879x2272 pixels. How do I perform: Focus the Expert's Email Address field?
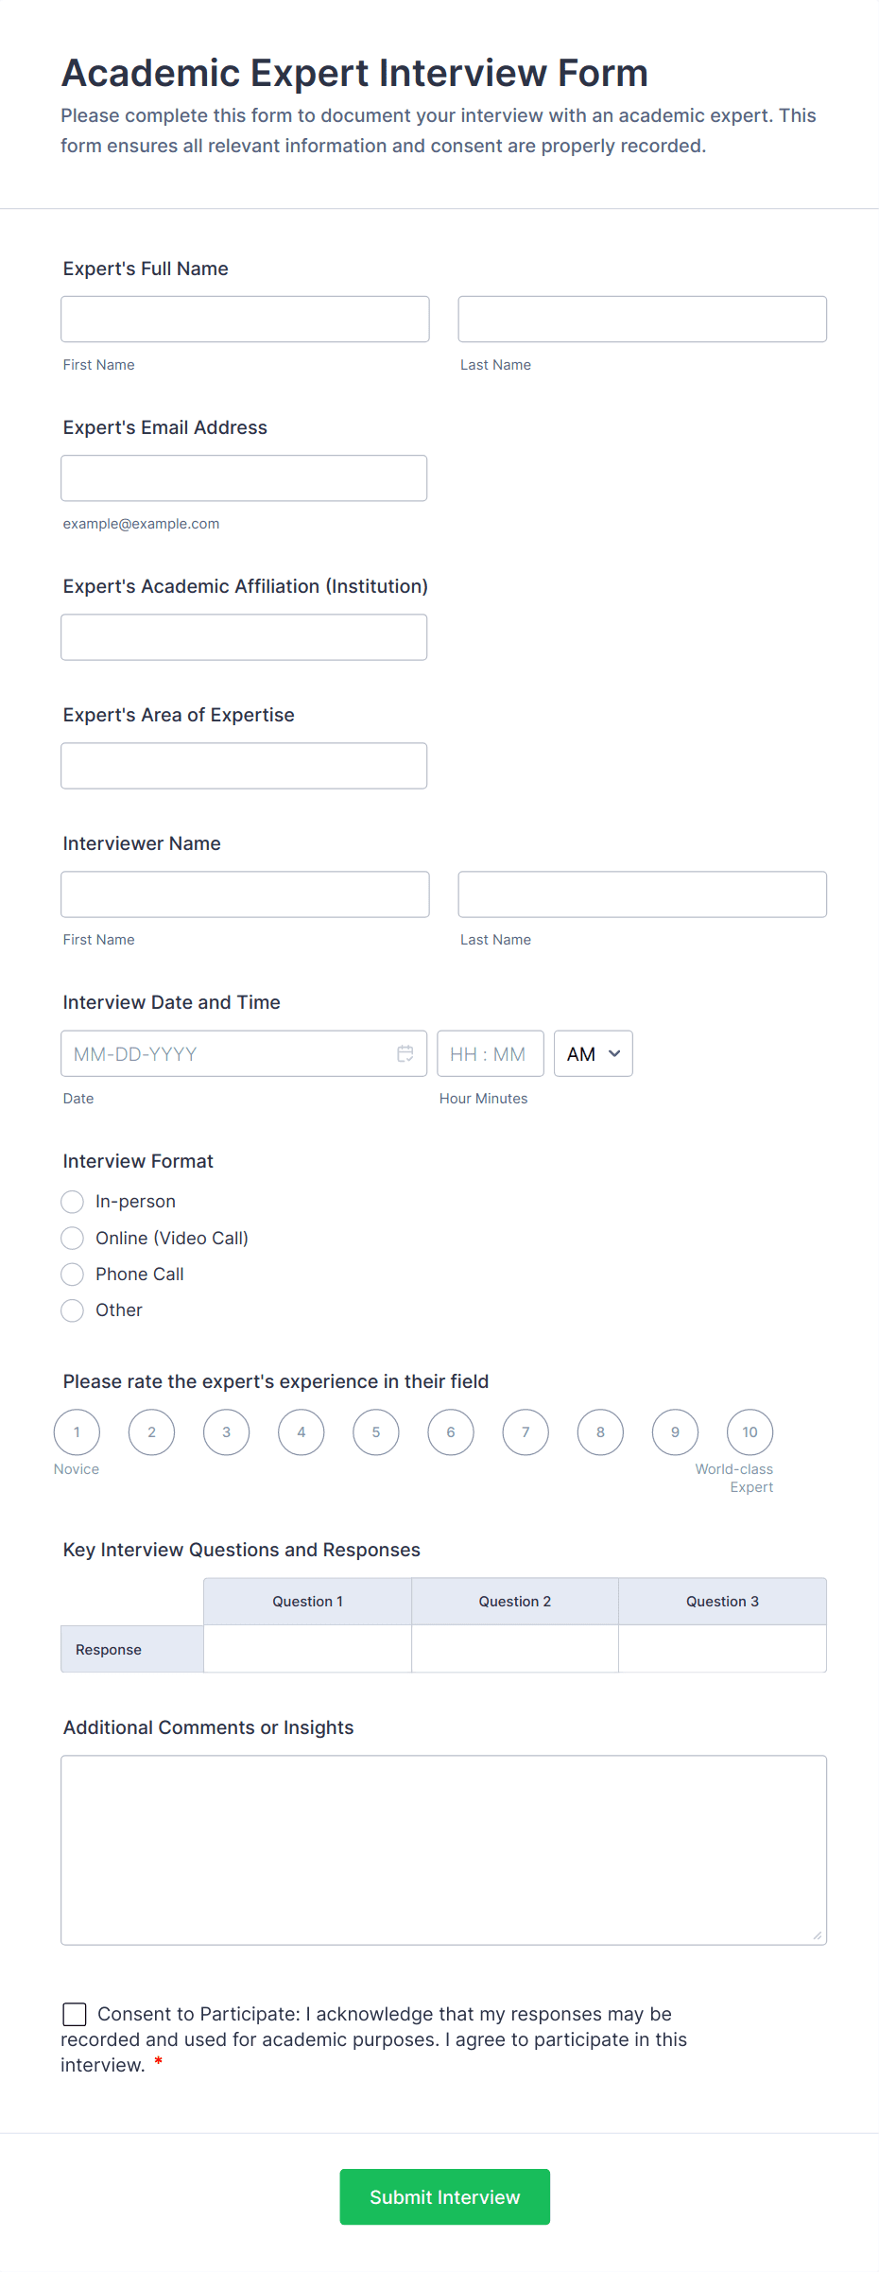(x=244, y=477)
